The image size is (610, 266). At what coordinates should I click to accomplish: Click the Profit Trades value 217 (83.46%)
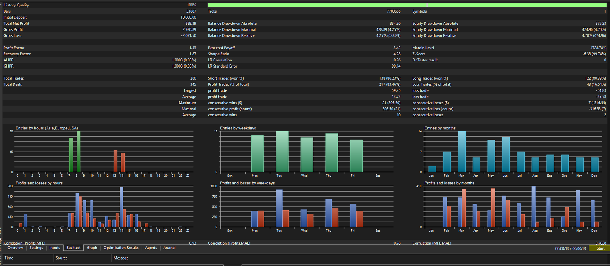(x=390, y=84)
